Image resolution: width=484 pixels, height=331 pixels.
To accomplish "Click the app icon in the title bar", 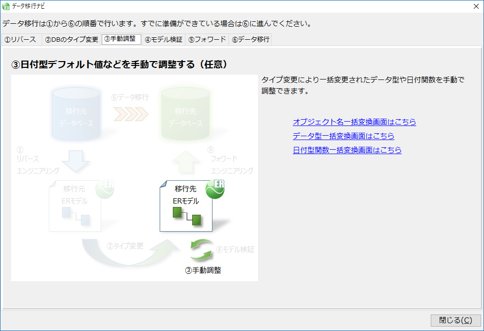I will tap(6, 6).
